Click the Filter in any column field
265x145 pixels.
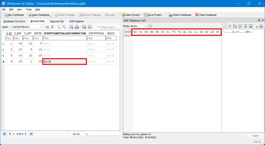110,27
